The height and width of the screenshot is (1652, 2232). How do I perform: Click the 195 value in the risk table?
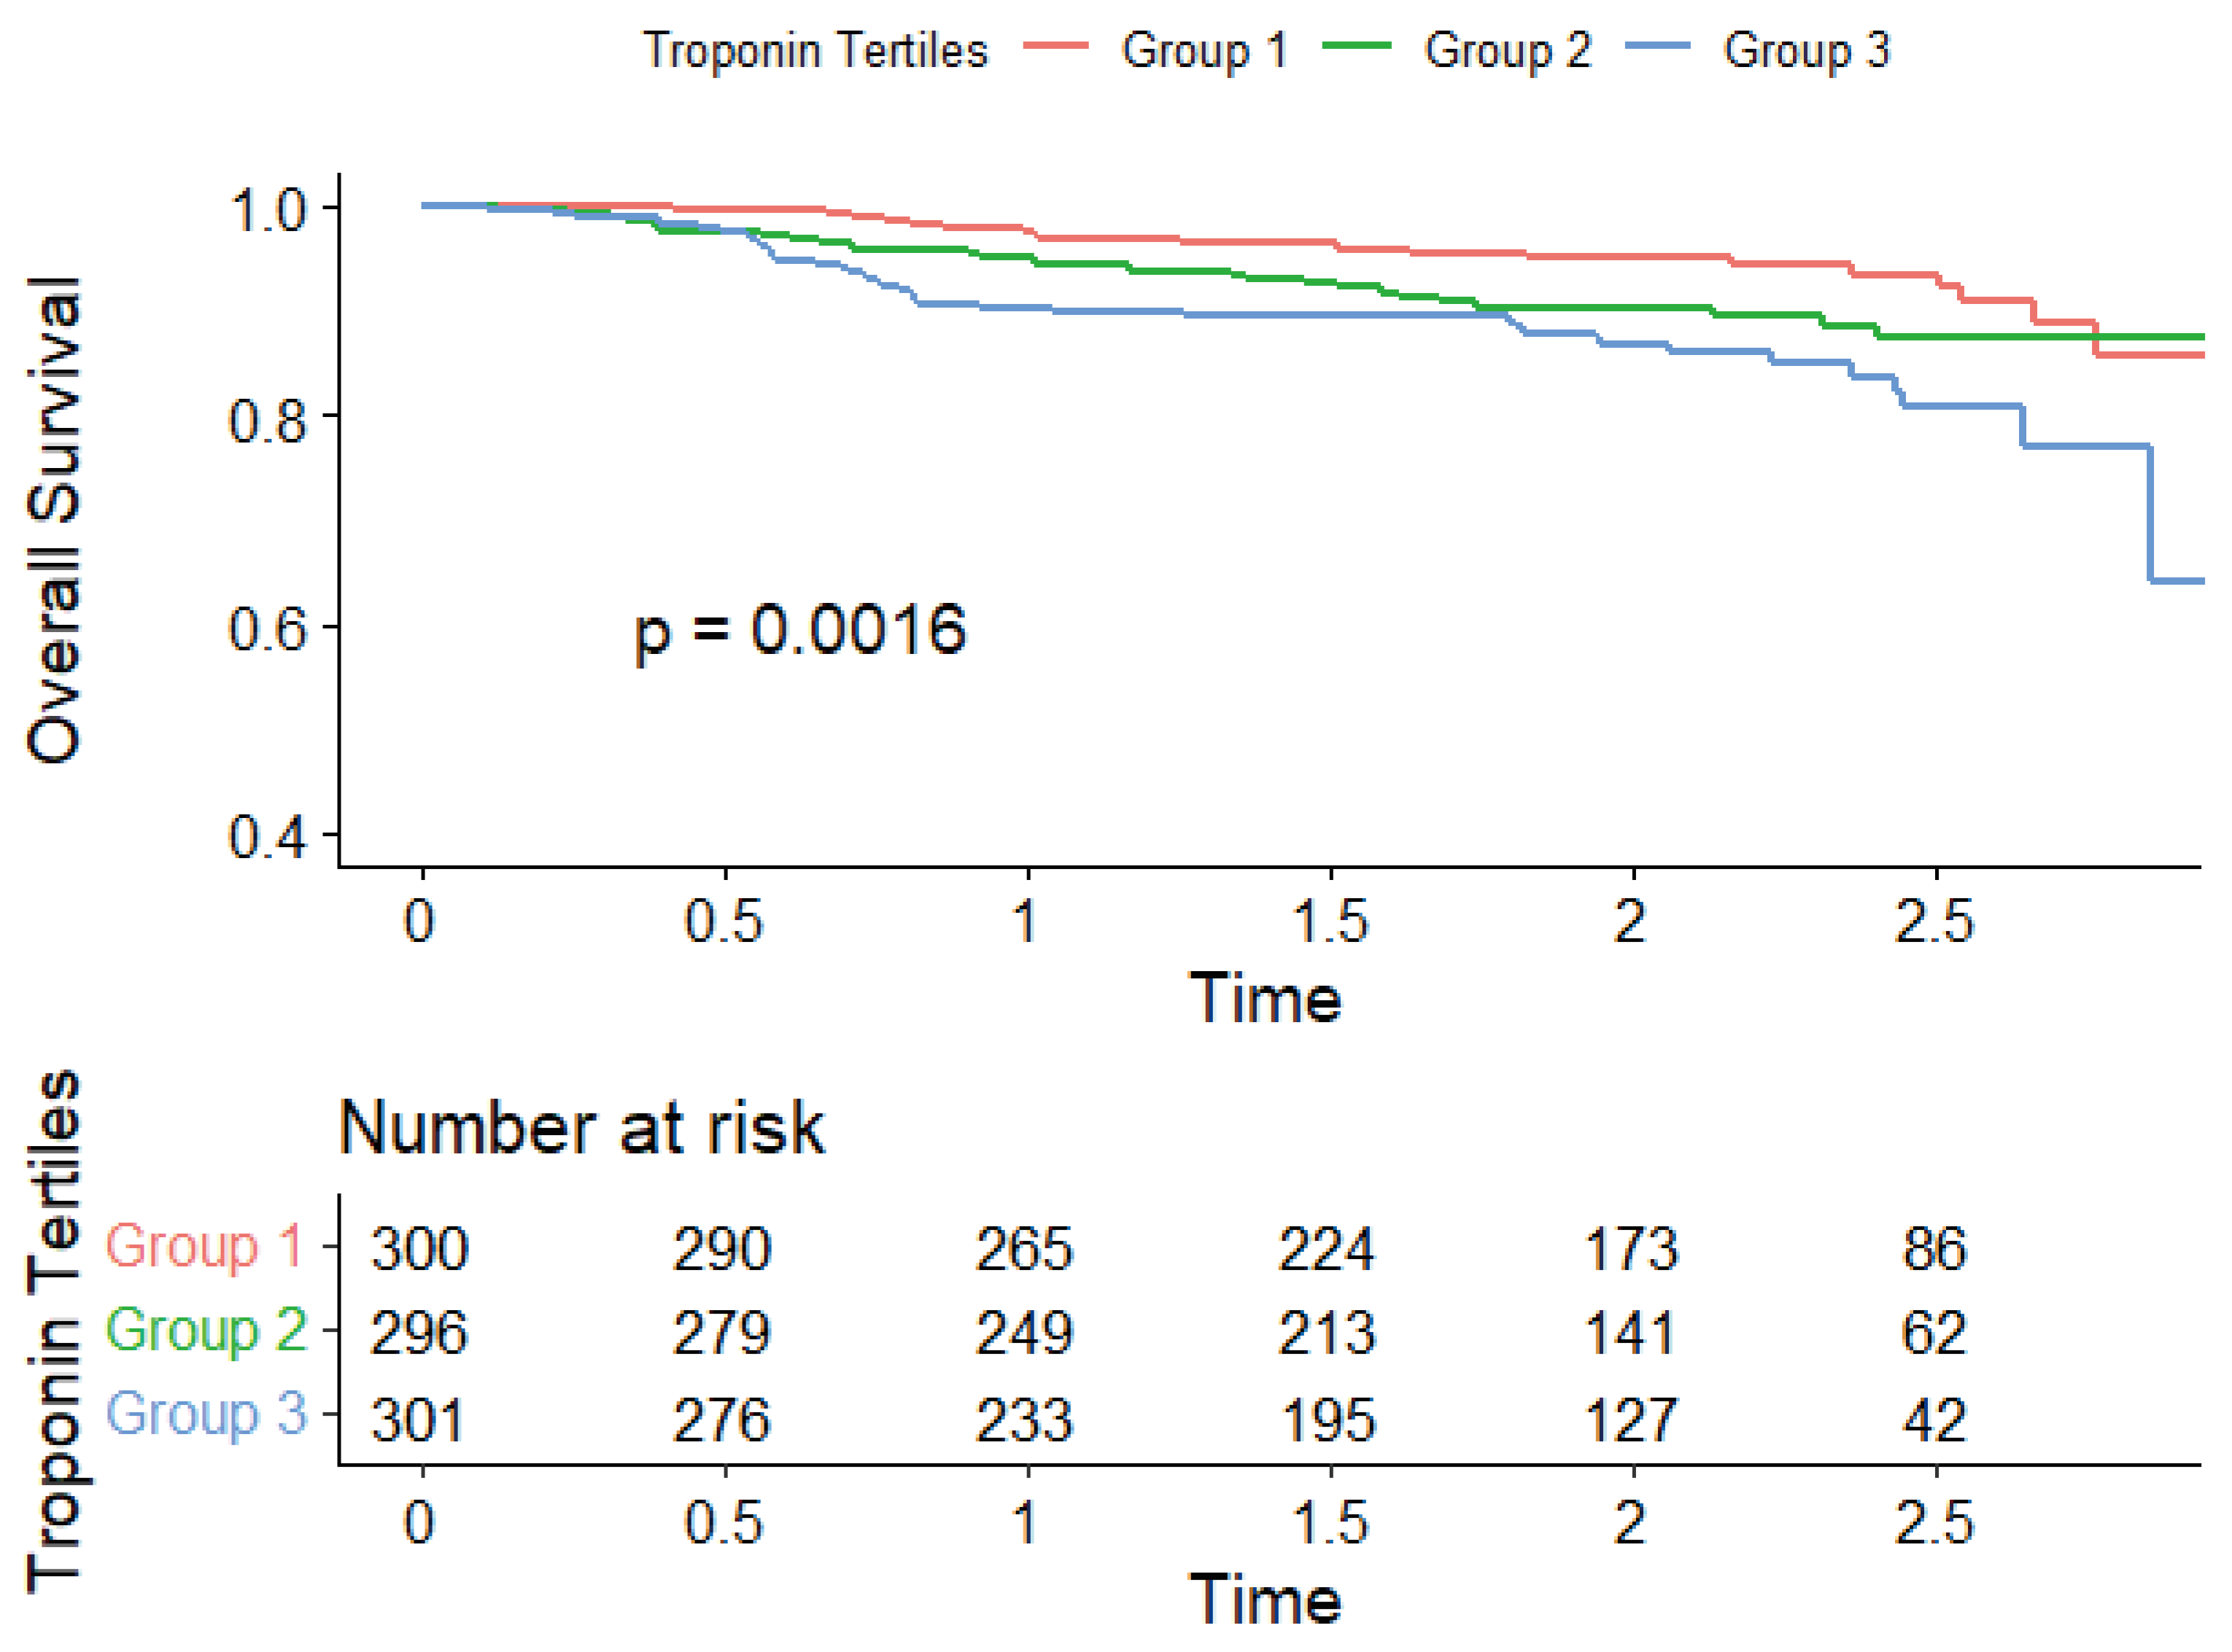click(x=1328, y=1419)
